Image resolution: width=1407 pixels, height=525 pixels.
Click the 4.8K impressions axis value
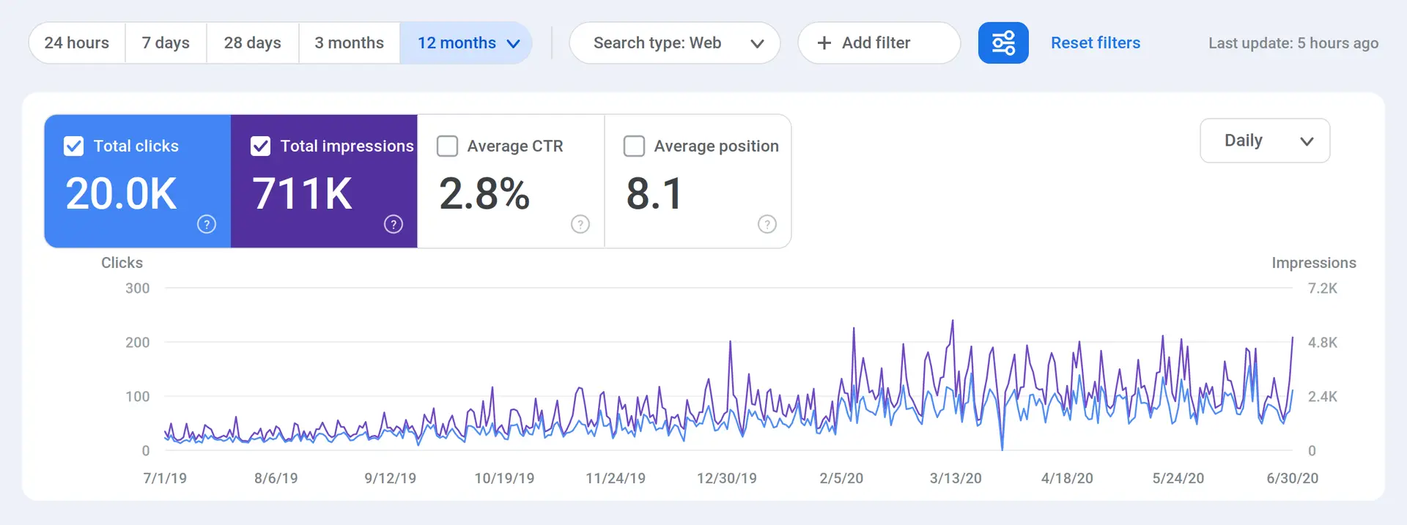click(x=1323, y=343)
